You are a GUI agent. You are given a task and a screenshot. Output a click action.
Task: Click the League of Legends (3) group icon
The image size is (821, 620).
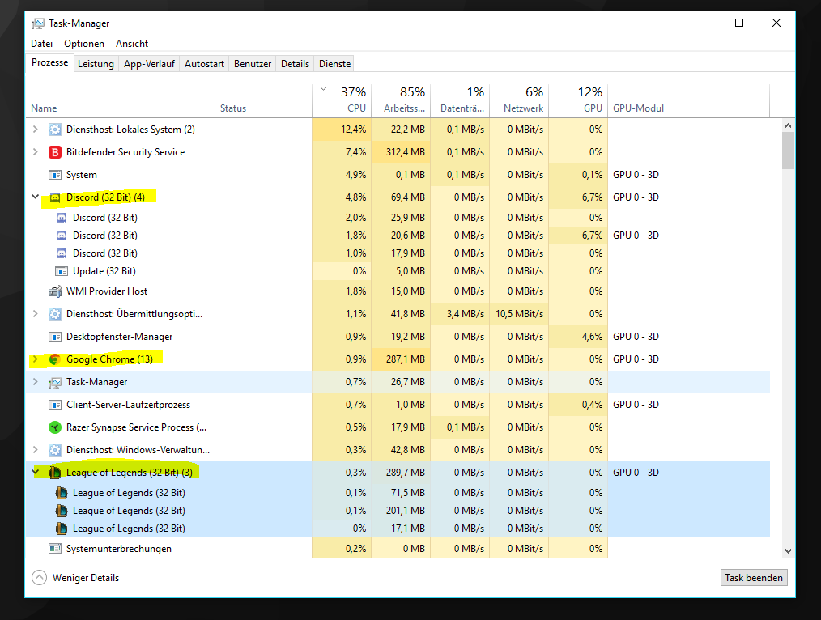coord(54,473)
